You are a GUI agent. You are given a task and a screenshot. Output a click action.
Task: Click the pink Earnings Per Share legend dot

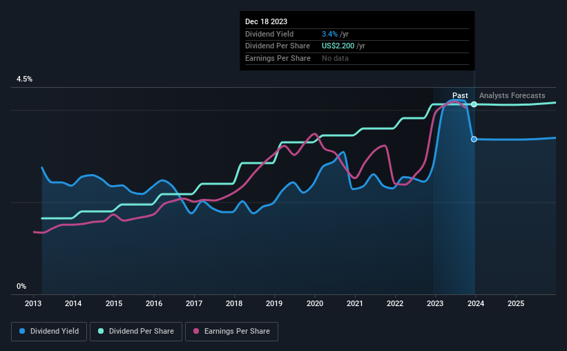196,331
